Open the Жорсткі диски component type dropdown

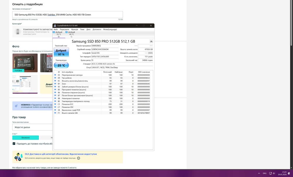coord(33,127)
